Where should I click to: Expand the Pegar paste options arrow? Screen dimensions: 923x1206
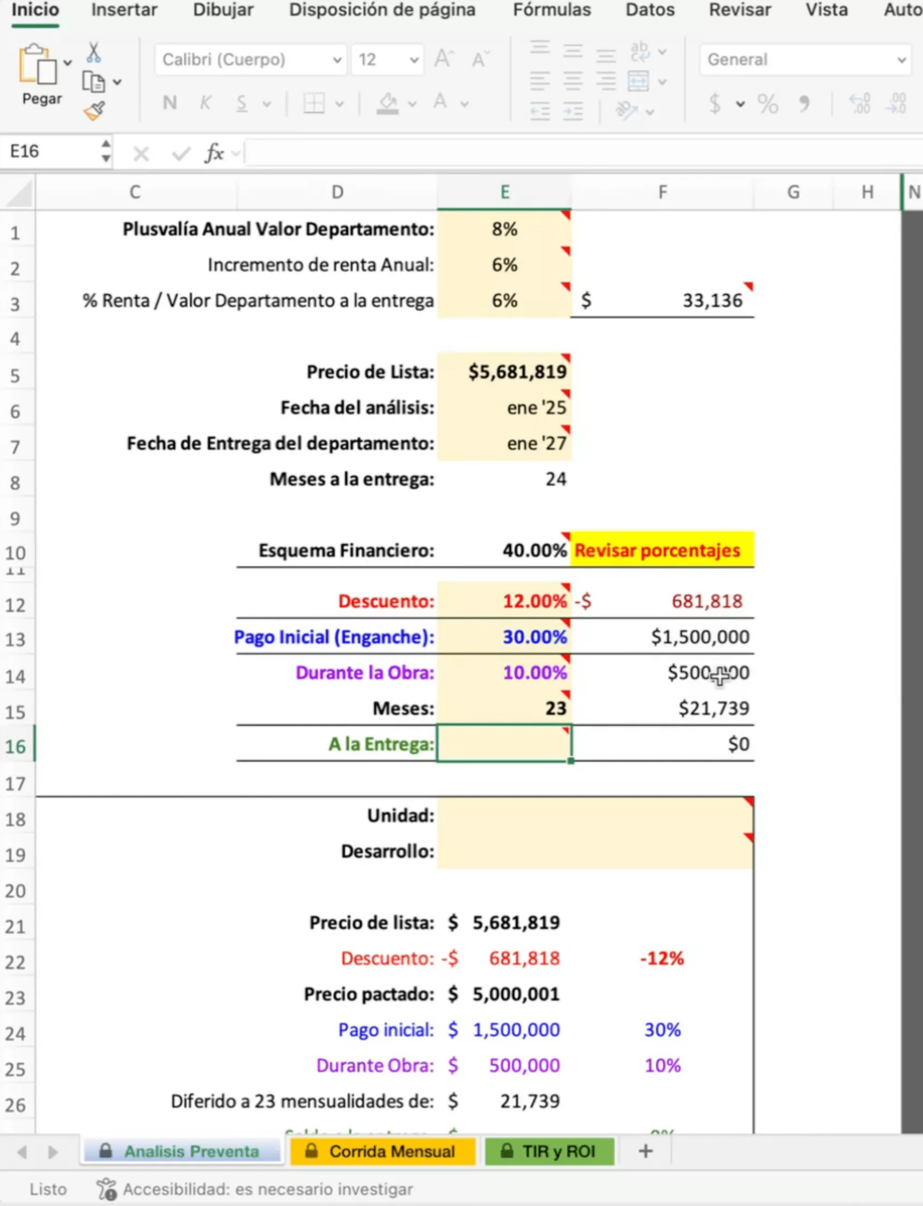pos(68,63)
